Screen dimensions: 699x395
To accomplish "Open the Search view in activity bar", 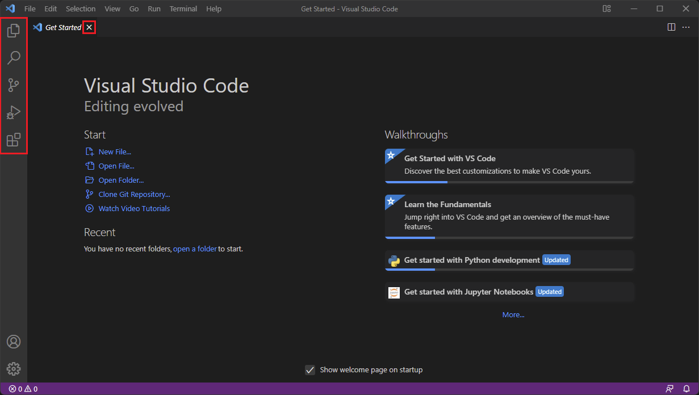I will coord(14,58).
